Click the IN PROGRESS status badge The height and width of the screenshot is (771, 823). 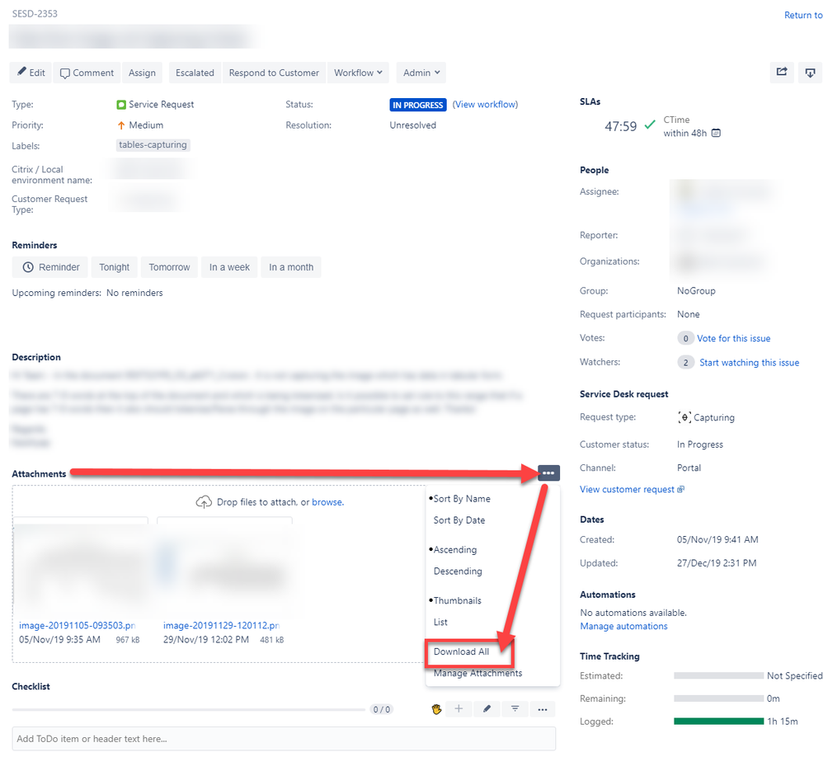[x=418, y=105]
